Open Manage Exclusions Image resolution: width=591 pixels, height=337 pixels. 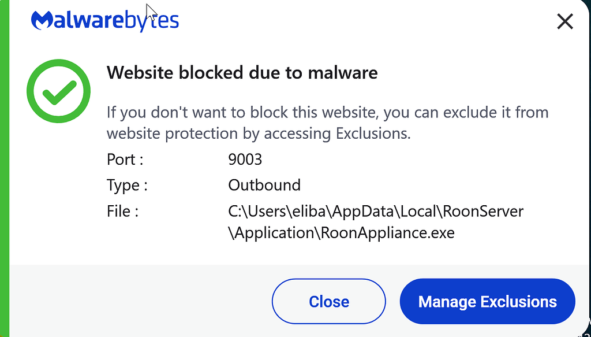click(x=487, y=301)
